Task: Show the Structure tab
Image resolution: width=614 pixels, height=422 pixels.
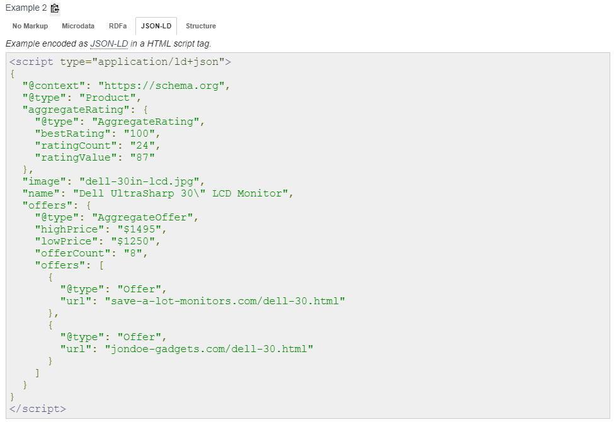Action: pos(200,26)
